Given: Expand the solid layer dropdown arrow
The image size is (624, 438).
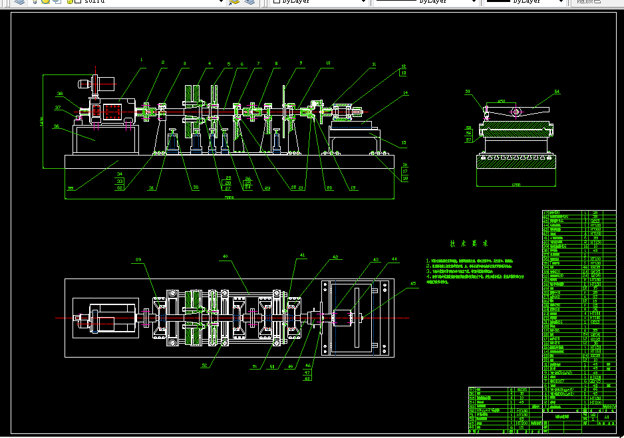Looking at the screenshot, I should [x=221, y=1].
